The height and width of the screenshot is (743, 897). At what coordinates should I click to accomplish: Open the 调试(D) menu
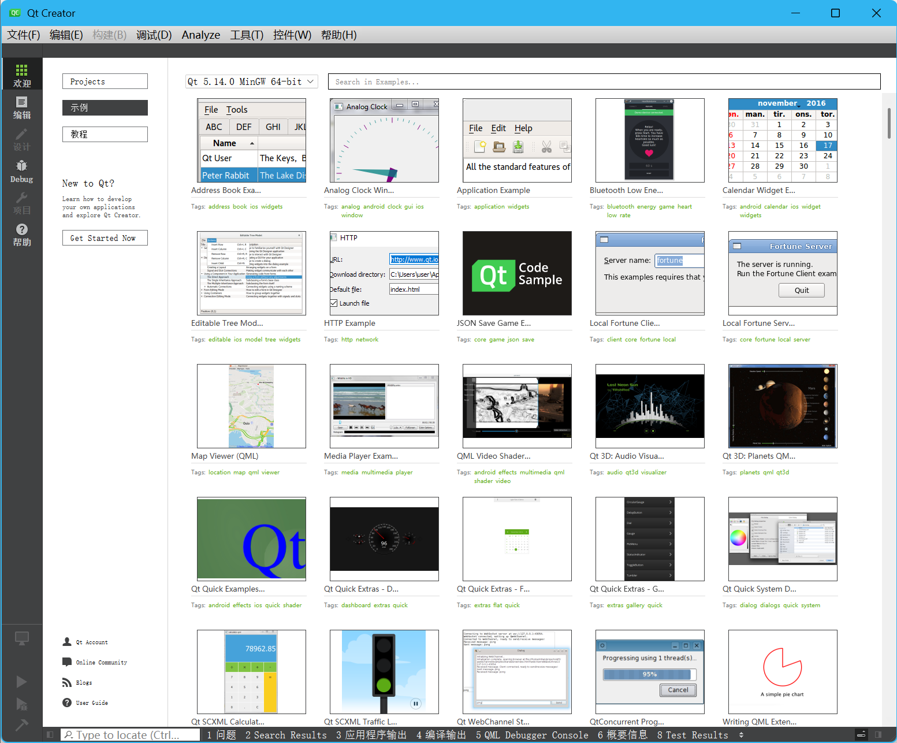[154, 35]
